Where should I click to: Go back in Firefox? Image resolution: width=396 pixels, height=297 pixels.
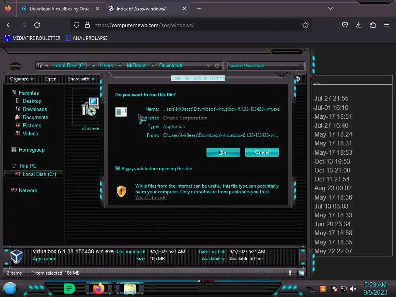[x=9, y=25]
